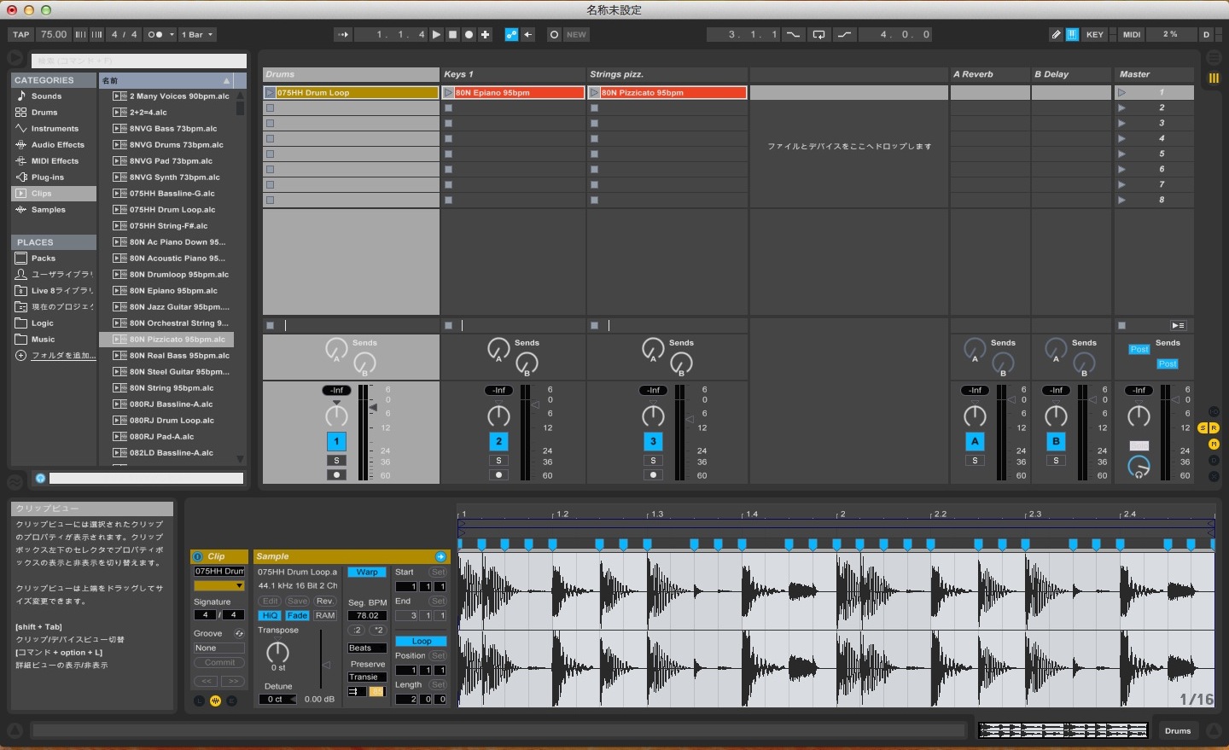Select 075HH Bassline-G.alc file

coord(167,194)
